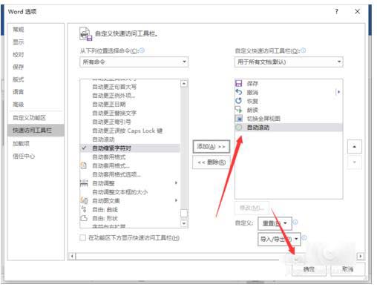Select 自动更正误按 Caps Lock 键 command
The image size is (377, 293).
tap(130, 131)
